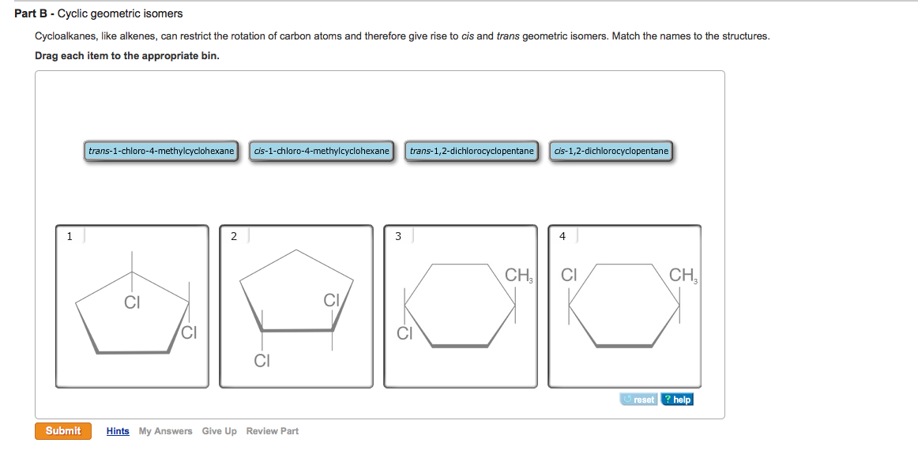Select the cis-1-chloro-4-methylcyclohexane draggable label
The height and width of the screenshot is (458, 918).
pyautogui.click(x=322, y=151)
